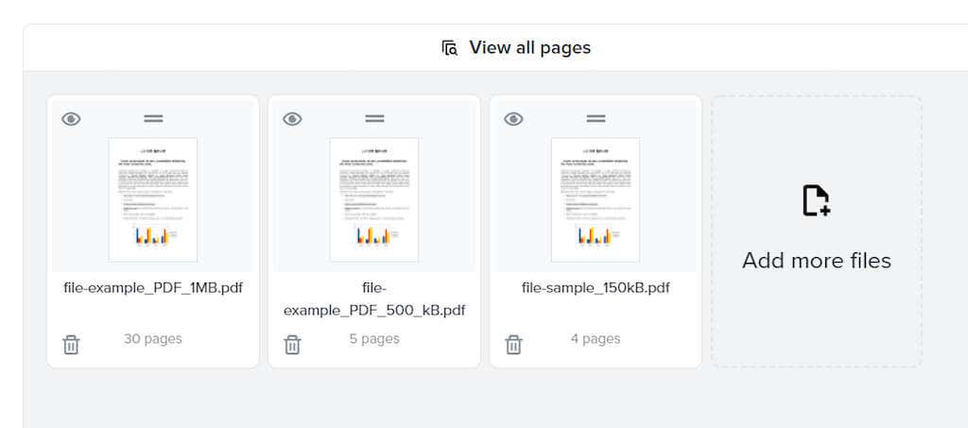Click trash icon for file-sample_150kB.pdf
The width and height of the screenshot is (968, 428).
(x=513, y=345)
